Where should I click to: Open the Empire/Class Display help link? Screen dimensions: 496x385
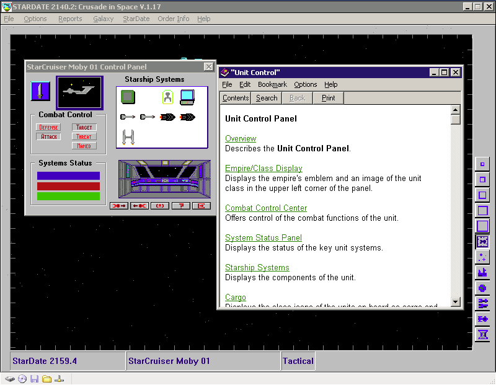[263, 168]
